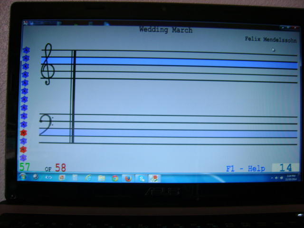Click the 'Wedding March' title
Screen dimensions: 304x228
point(166,30)
